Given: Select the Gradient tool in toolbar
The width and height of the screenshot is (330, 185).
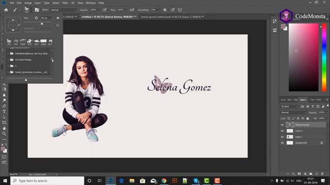Looking at the screenshot, I should coord(4,89).
